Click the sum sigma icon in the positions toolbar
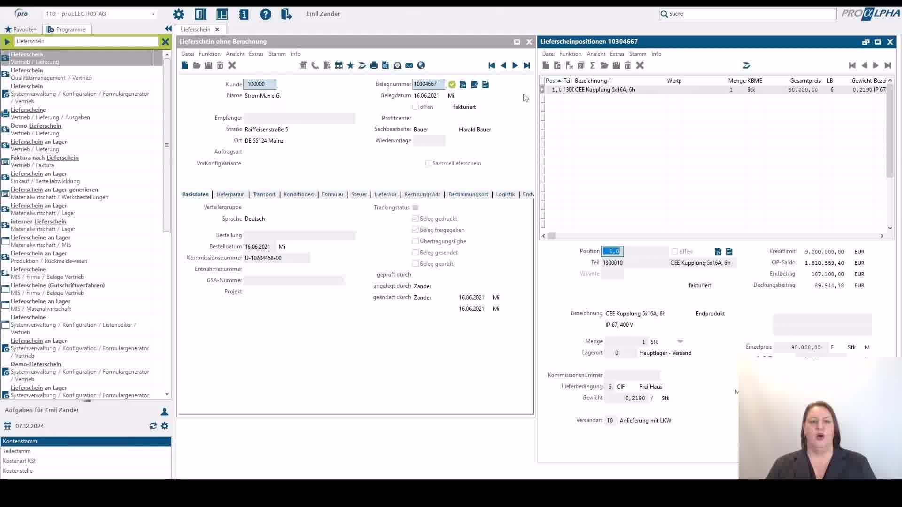 (592, 66)
